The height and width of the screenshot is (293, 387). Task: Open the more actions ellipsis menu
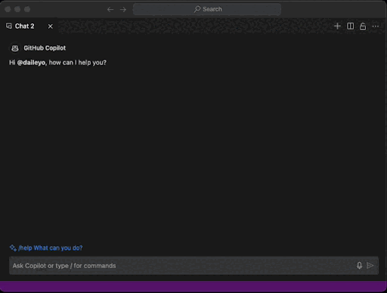[376, 26]
